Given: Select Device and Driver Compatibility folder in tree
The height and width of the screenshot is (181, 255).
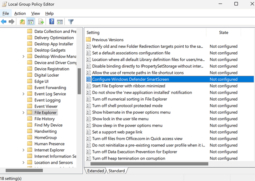Looking at the screenshot, I should 55,63.
